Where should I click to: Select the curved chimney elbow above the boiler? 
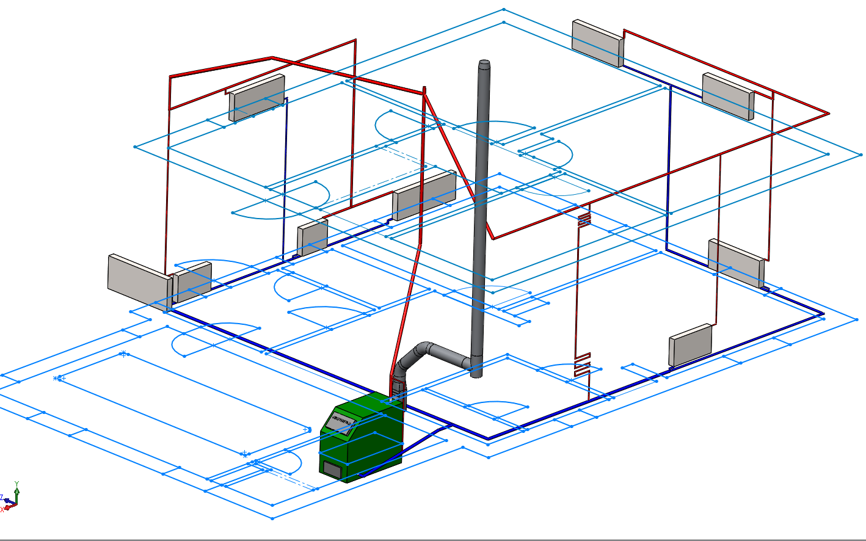(x=428, y=357)
